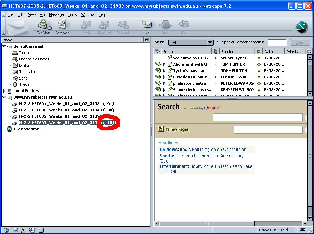The width and height of the screenshot is (314, 234).
Task: Collapse the default on mail account
Action: (4, 46)
